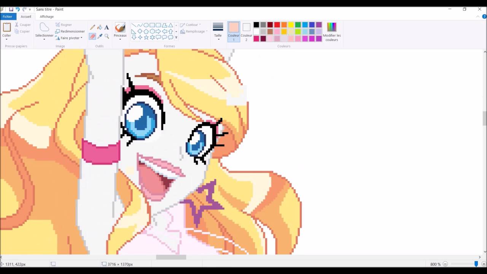Choose the Right arrow shape
The height and width of the screenshot is (274, 487).
(x=158, y=31)
